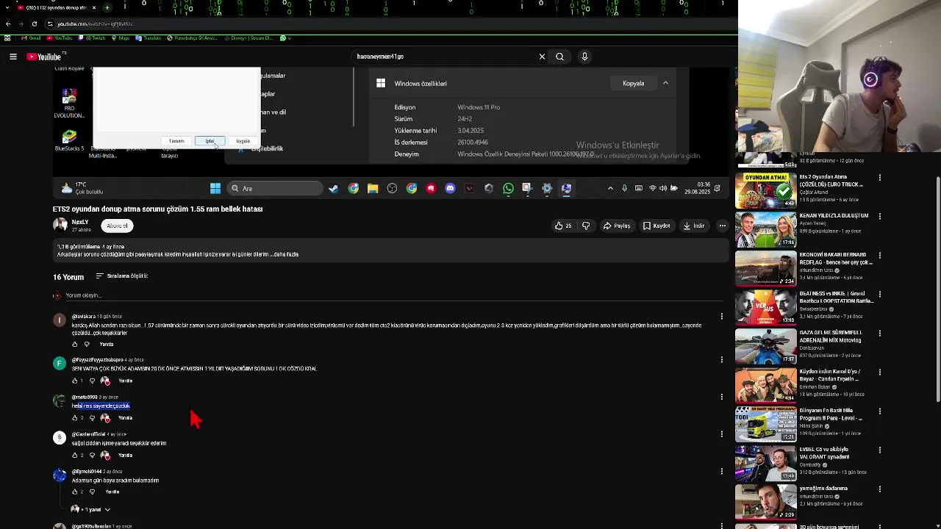Open options menu for the @FeyyazFeyyazbabapro comment

click(721, 359)
